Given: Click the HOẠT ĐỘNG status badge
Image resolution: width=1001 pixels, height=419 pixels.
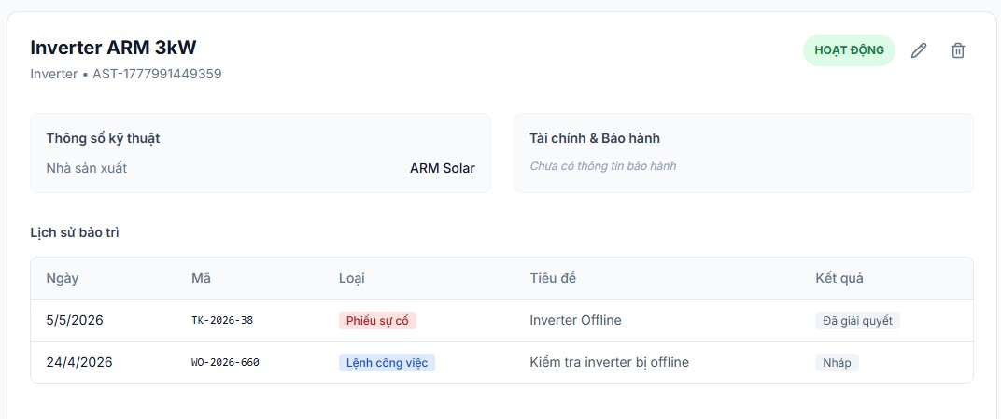Looking at the screenshot, I should coord(849,50).
